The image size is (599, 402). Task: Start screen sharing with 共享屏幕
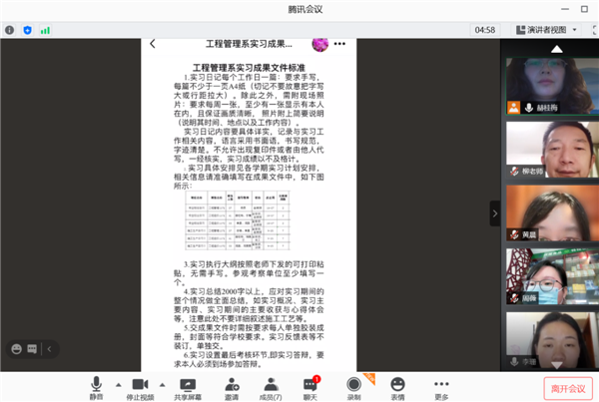coord(188,385)
